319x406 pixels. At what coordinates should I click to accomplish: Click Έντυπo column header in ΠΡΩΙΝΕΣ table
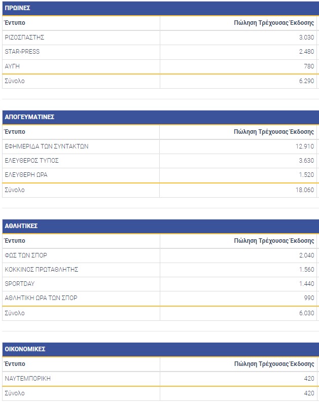(x=15, y=23)
